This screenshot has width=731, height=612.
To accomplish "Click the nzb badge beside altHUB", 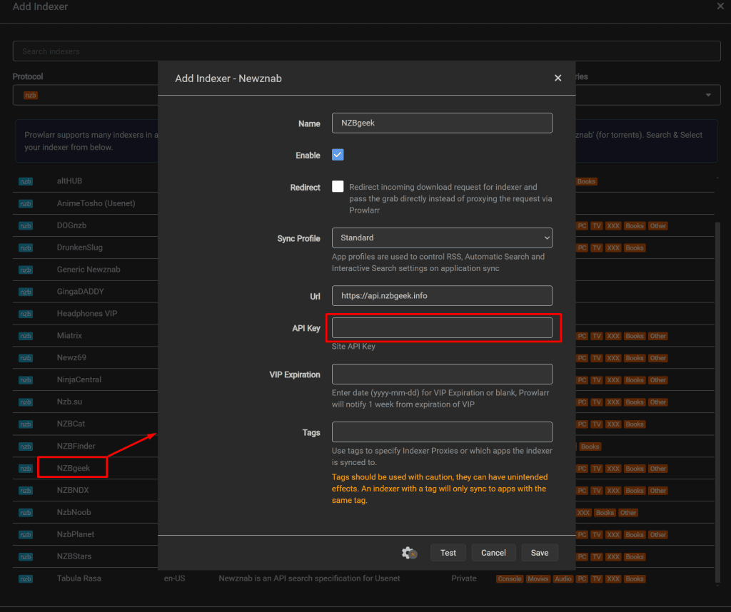I will (26, 181).
